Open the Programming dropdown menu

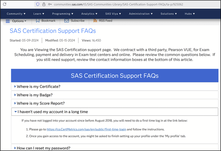point(63,14)
